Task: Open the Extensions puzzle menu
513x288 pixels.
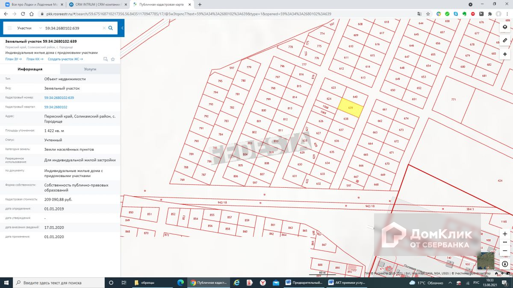Action: 490,14
